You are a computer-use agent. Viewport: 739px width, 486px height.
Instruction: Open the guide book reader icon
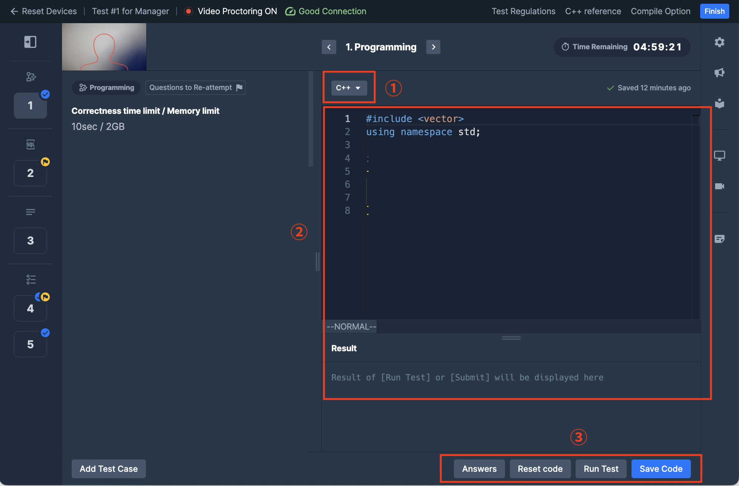pyautogui.click(x=719, y=103)
